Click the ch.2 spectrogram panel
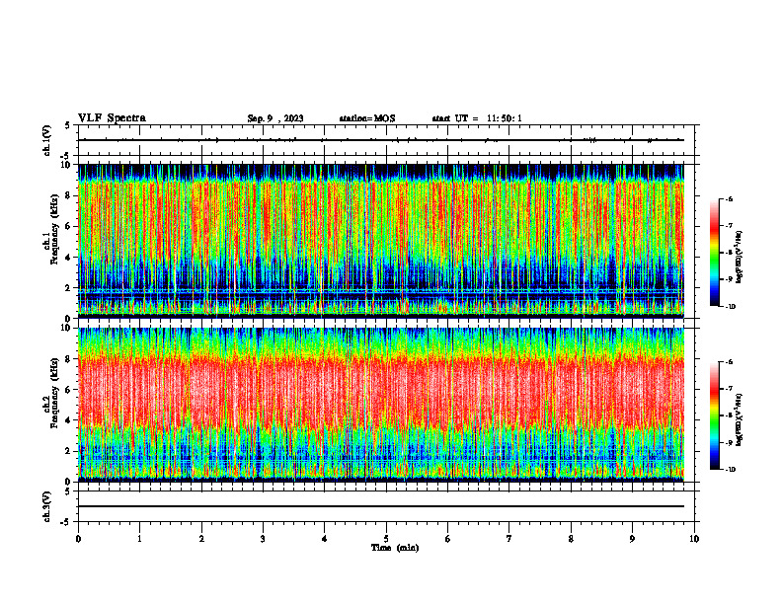The image size is (782, 604). [x=381, y=405]
